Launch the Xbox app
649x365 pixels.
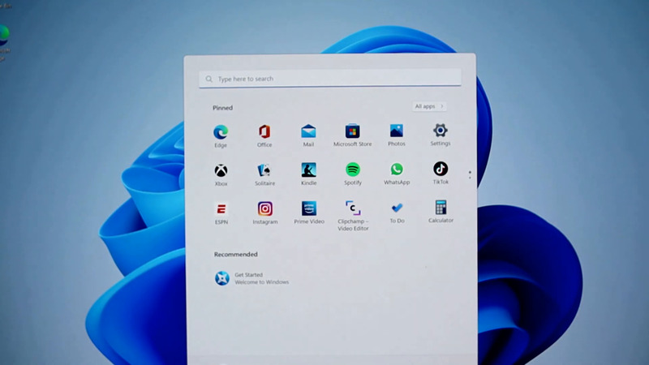[x=221, y=170]
